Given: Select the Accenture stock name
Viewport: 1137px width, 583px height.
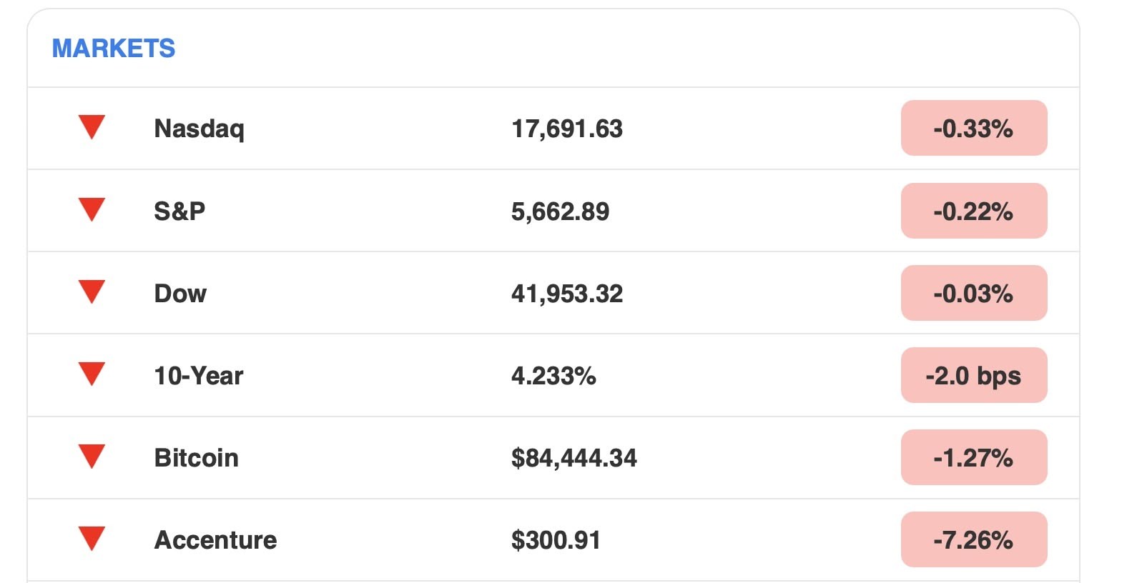Looking at the screenshot, I should click(215, 540).
